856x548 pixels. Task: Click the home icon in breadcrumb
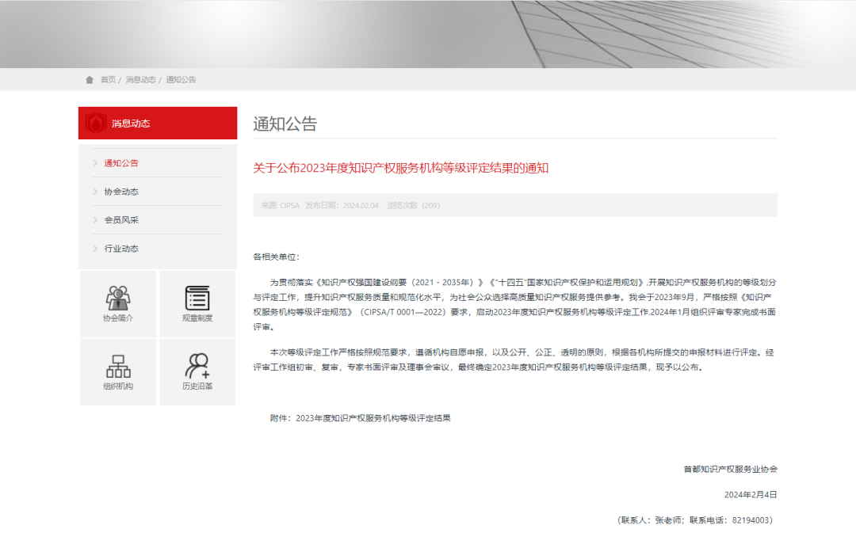coord(90,80)
